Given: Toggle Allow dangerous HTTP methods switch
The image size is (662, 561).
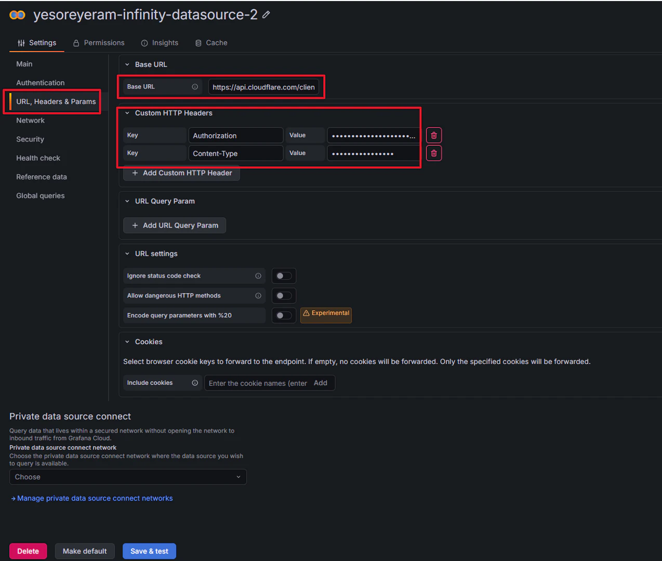Looking at the screenshot, I should [284, 296].
